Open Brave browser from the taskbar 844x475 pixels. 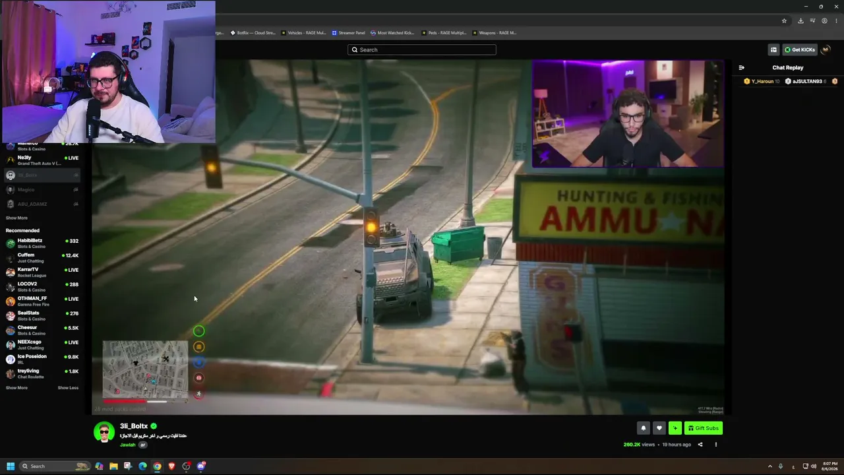171,466
